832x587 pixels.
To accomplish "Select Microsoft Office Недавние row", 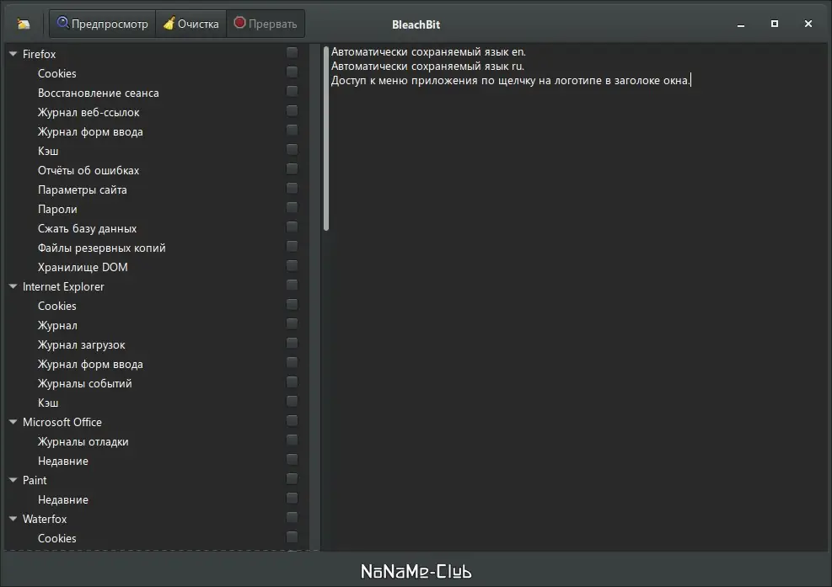I will click(x=157, y=461).
